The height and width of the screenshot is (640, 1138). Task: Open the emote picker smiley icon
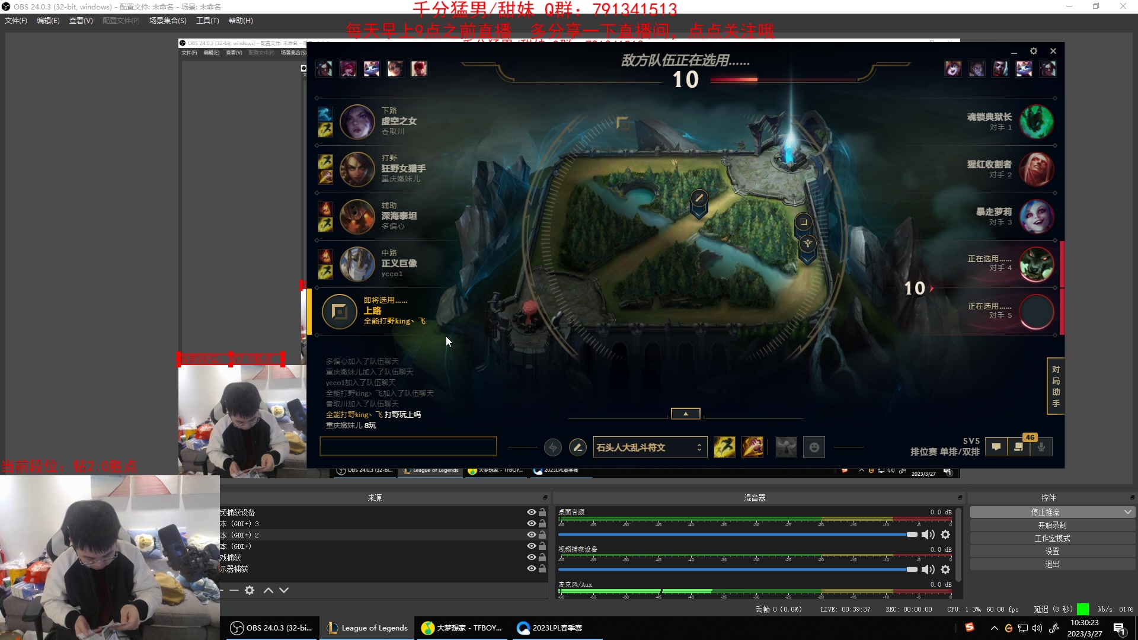[x=814, y=447]
